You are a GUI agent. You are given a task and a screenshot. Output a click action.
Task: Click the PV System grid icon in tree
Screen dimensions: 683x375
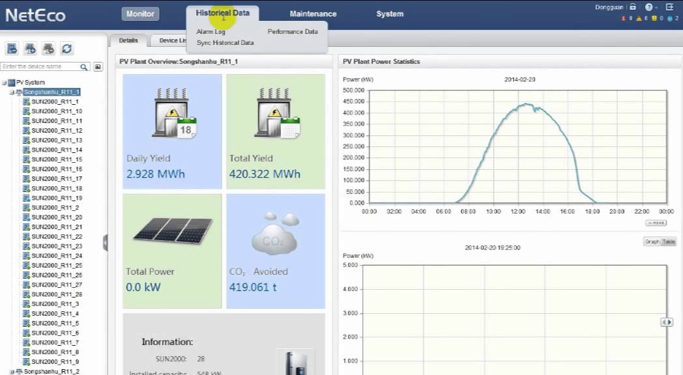(12, 82)
